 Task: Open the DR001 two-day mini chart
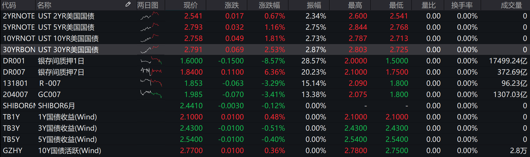151,61
